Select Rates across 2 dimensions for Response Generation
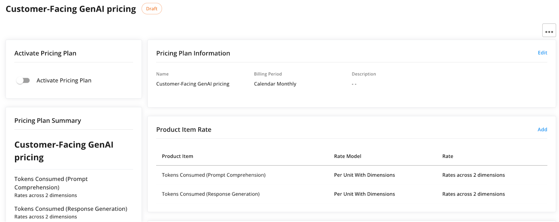 (473, 194)
